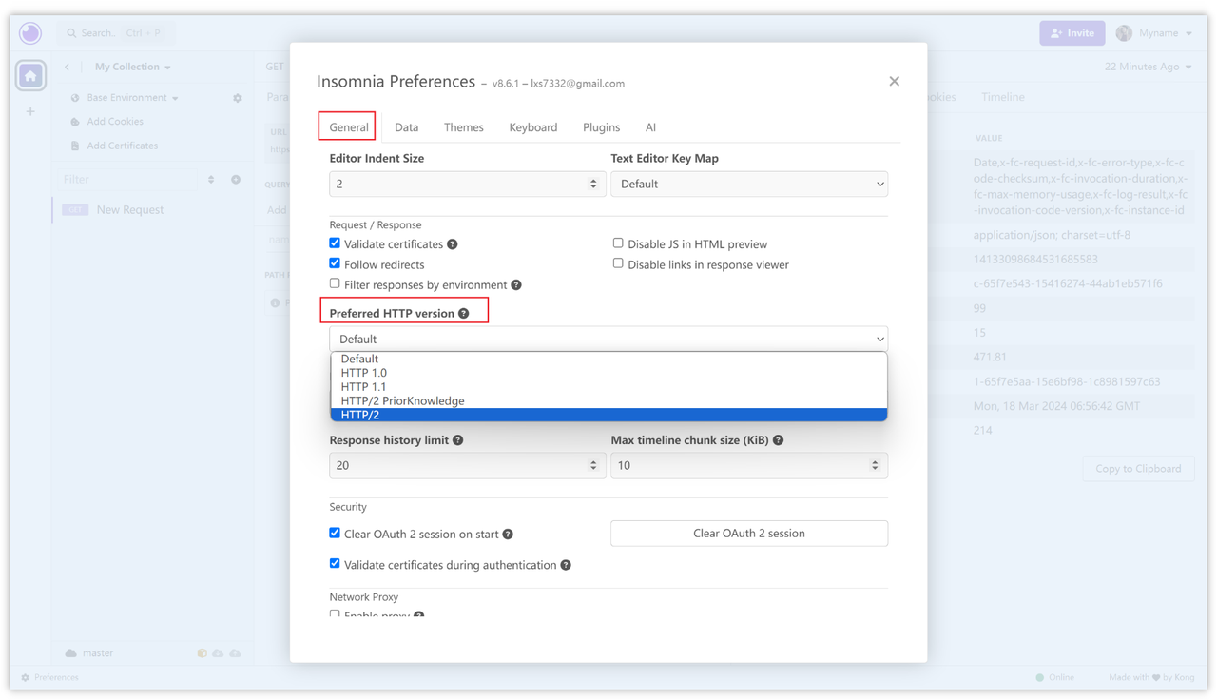Click the user avatar next to Myname

coord(1124,33)
